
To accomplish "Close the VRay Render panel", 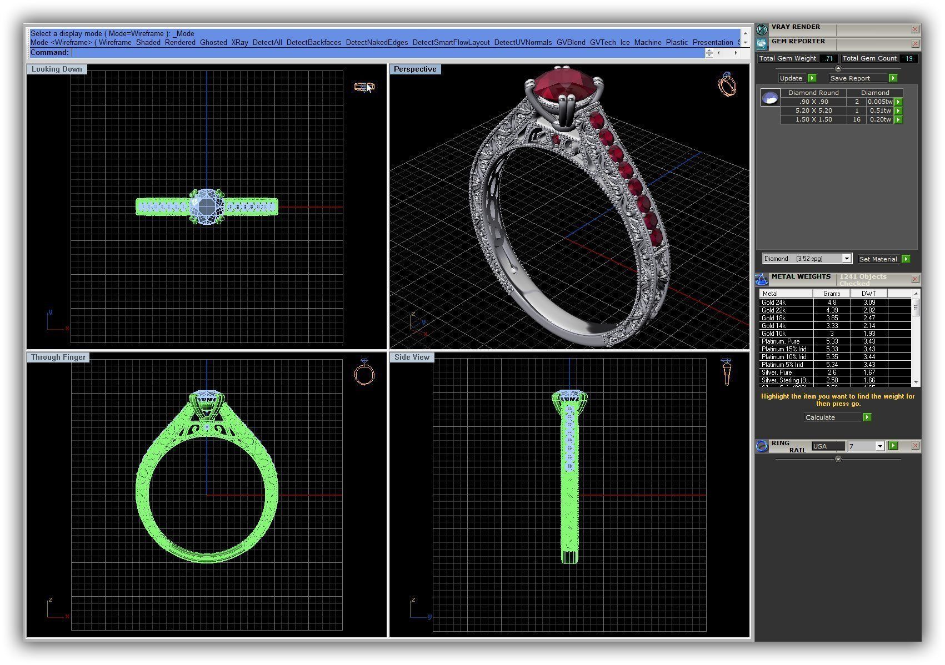I will (915, 29).
